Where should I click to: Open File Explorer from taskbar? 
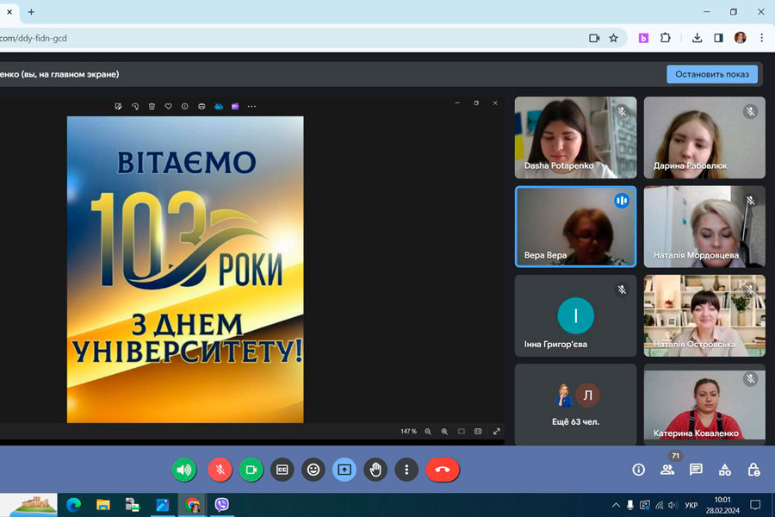102,505
